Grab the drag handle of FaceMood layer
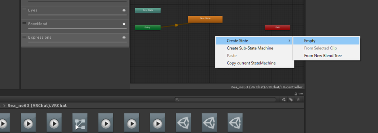 [24, 23]
